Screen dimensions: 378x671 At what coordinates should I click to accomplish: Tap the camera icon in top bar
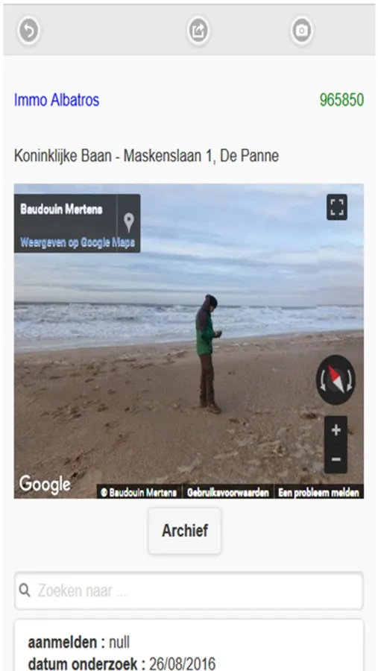(302, 31)
